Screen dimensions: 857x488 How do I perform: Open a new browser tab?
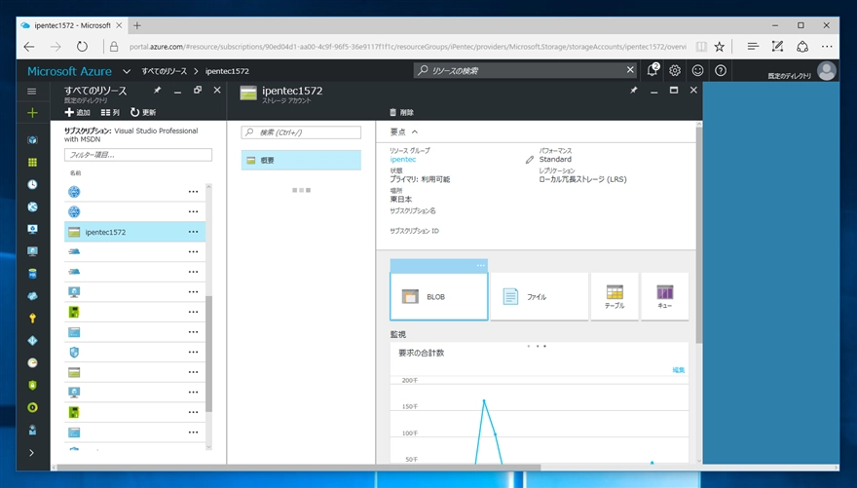tap(137, 25)
